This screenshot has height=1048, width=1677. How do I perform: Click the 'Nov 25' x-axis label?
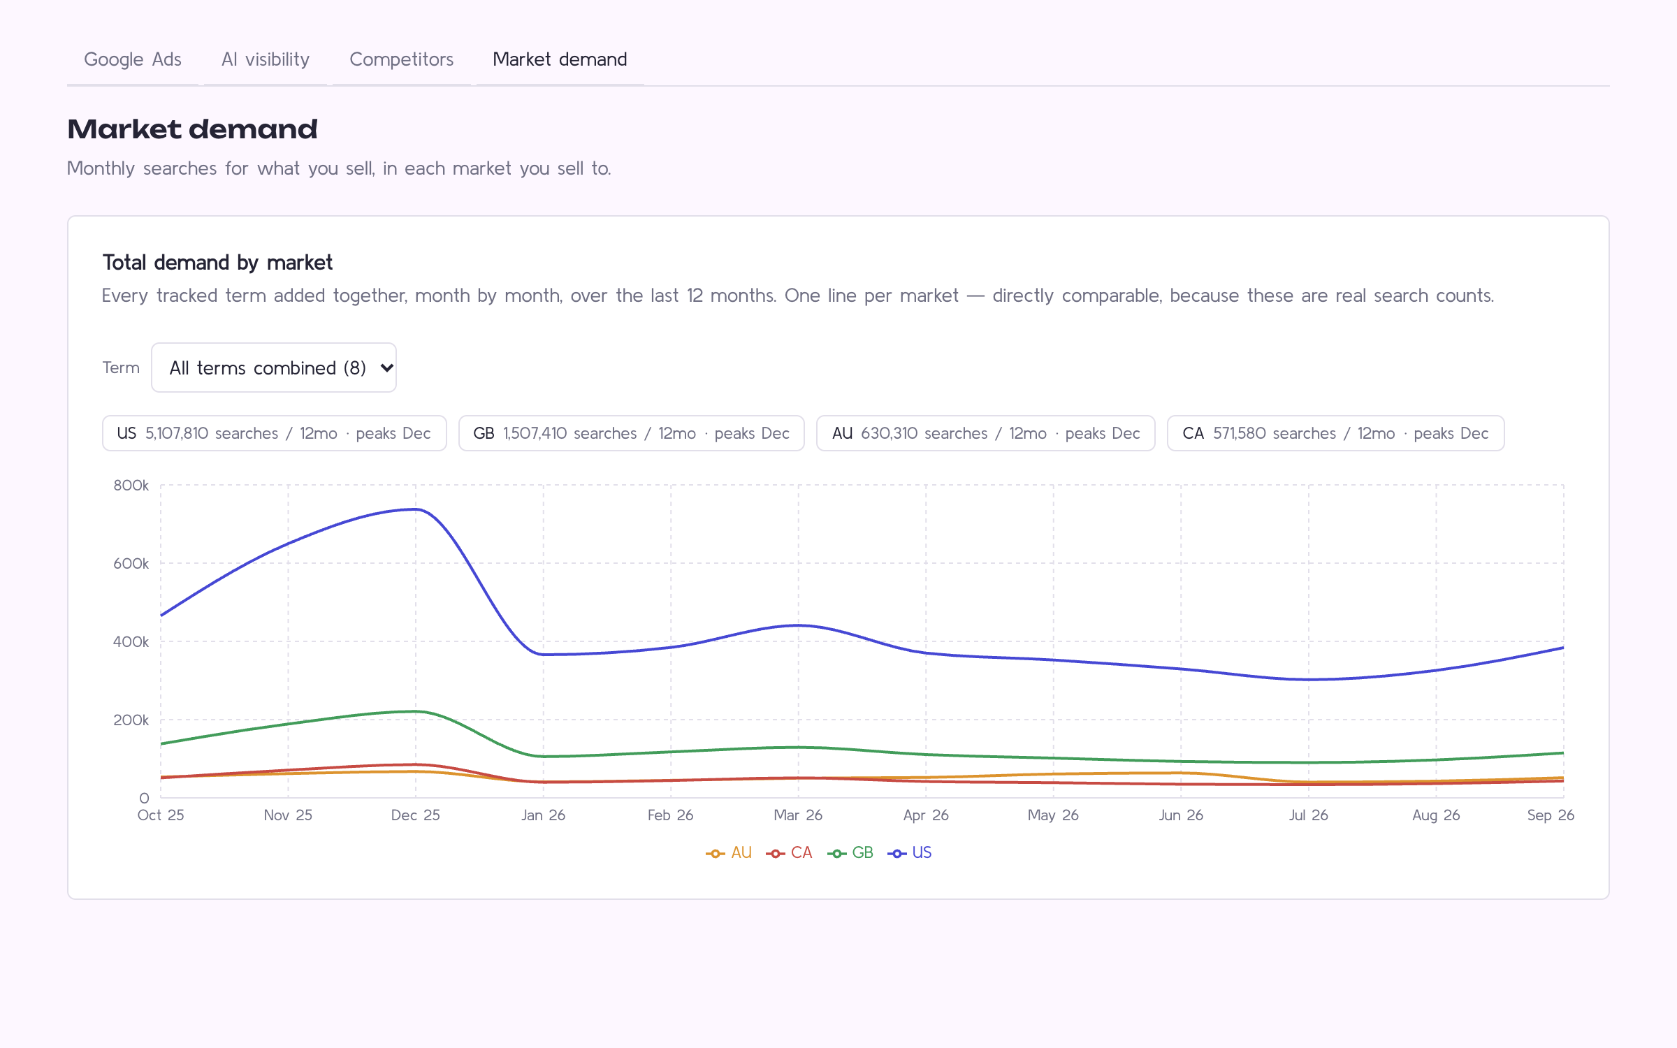(x=288, y=815)
